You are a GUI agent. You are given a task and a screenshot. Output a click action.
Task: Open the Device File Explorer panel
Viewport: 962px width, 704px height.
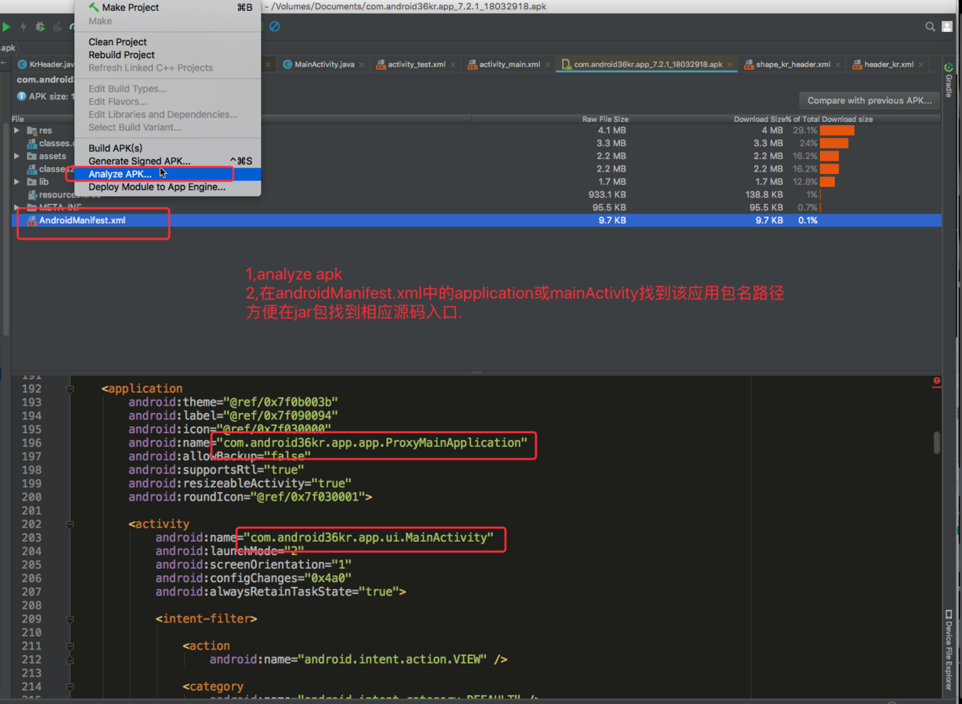click(x=949, y=650)
